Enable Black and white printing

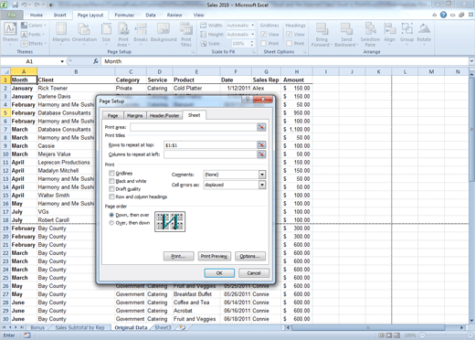[x=111, y=181]
